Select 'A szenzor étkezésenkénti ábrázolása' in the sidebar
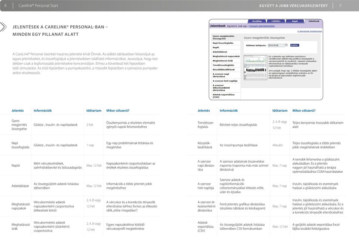The height and width of the screenshot is (237, 359). coord(226,88)
